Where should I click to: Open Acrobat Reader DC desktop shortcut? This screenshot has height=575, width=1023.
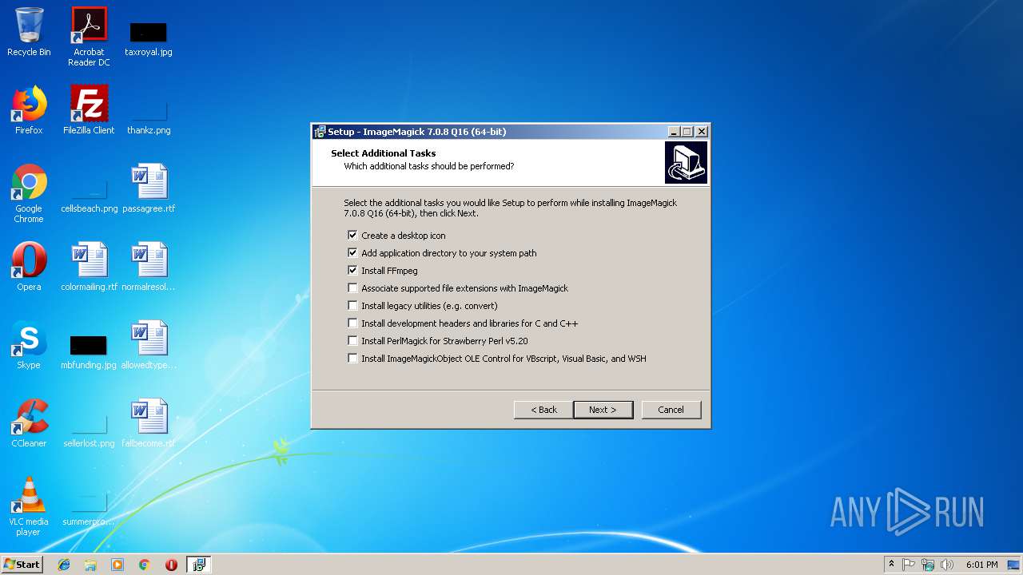(x=89, y=37)
